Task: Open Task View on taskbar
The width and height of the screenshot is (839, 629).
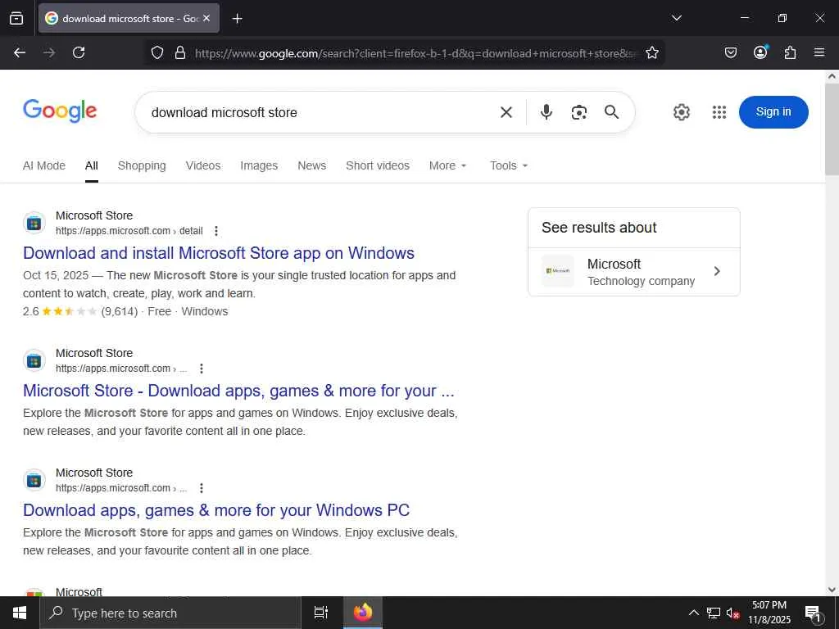Action: (x=321, y=613)
